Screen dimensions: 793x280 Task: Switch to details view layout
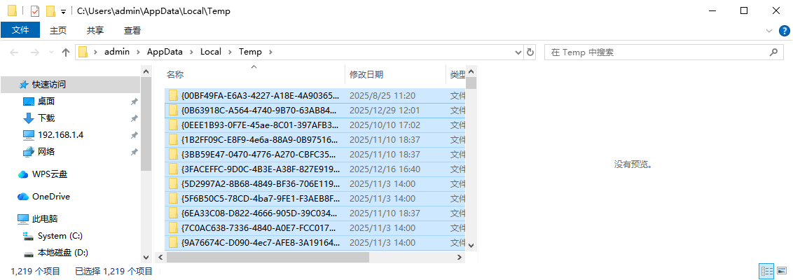(x=766, y=271)
